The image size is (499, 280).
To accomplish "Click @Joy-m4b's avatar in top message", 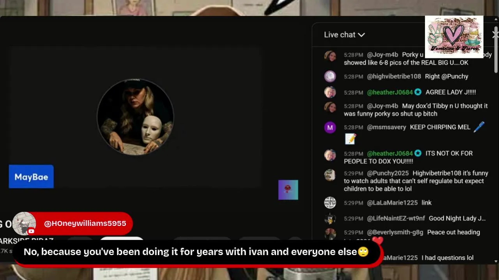I will point(330,56).
